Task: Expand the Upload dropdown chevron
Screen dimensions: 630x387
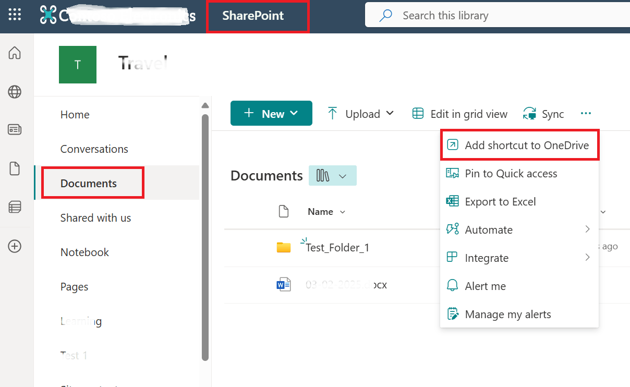Action: (x=390, y=114)
